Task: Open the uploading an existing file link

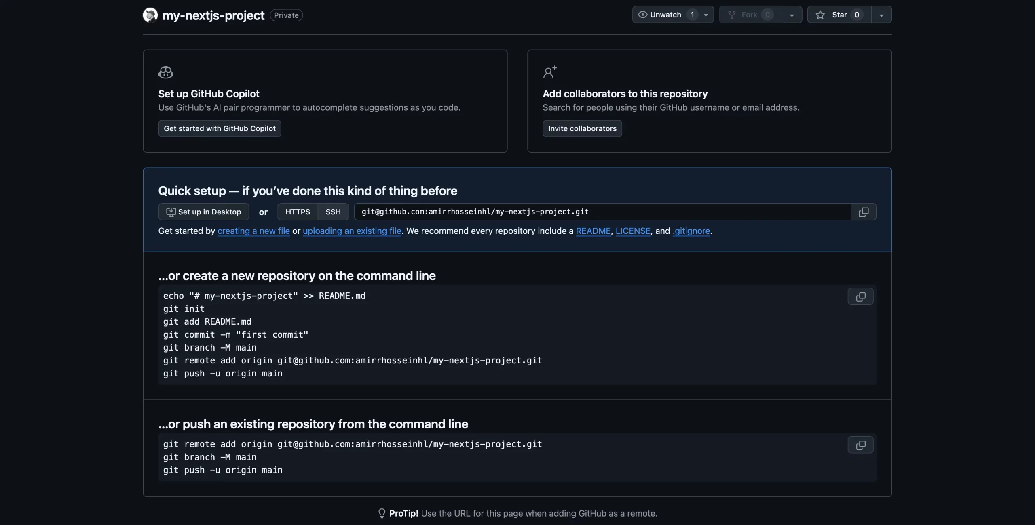Action: [x=352, y=231]
